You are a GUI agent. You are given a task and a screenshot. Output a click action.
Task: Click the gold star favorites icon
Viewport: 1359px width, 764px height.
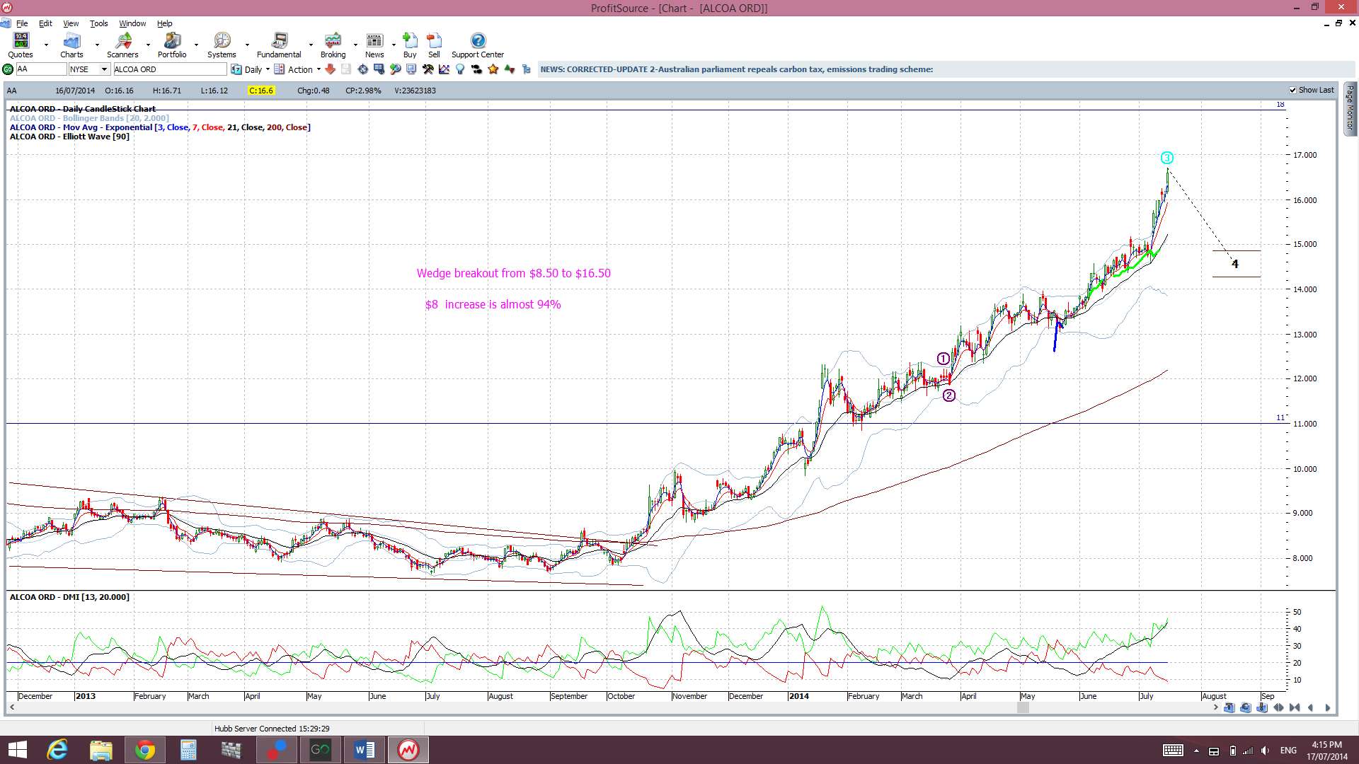click(x=493, y=69)
